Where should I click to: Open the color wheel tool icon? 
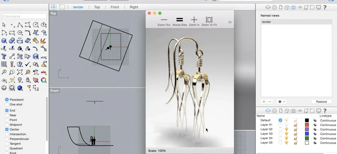(x=43, y=80)
